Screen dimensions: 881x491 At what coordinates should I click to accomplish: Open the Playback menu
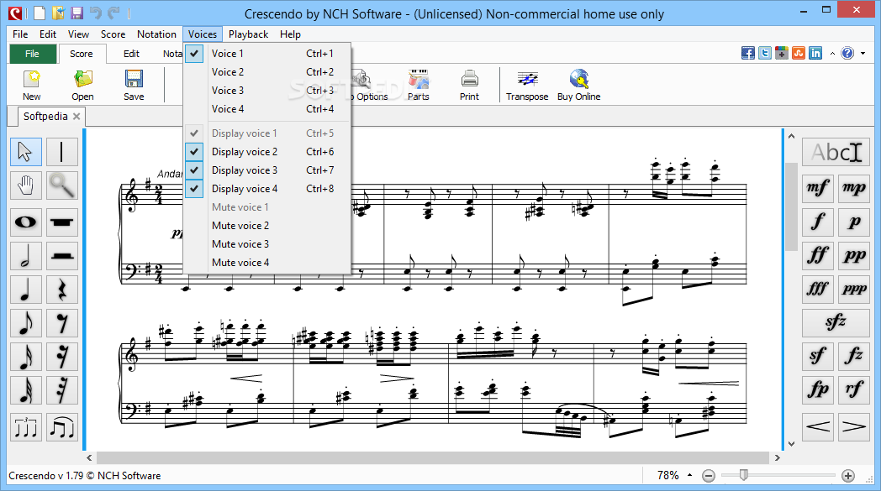tap(248, 34)
